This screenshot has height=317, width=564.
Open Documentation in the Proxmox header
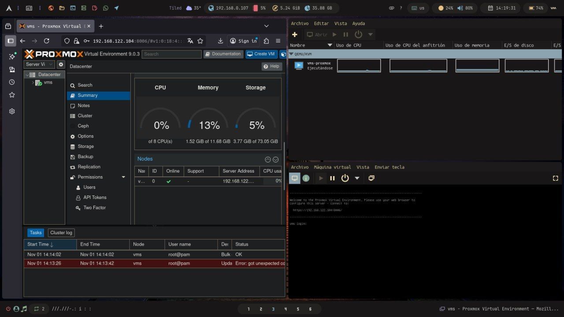point(223,54)
